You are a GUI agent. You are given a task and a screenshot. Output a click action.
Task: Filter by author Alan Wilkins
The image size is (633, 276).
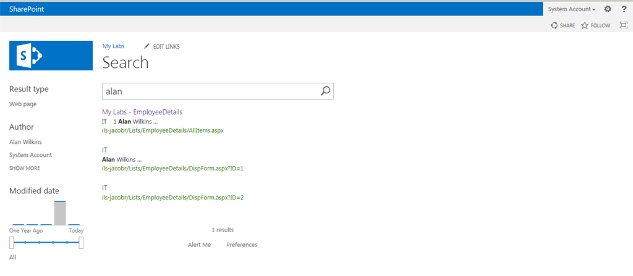(25, 141)
